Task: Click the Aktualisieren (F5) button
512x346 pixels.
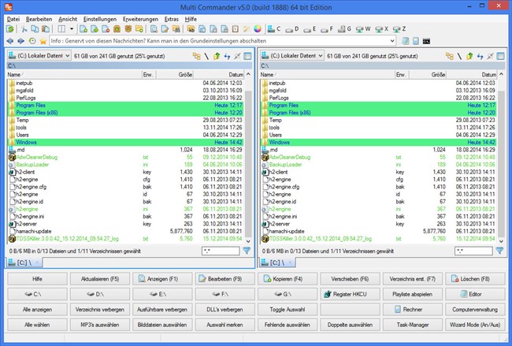Action: coord(99,279)
